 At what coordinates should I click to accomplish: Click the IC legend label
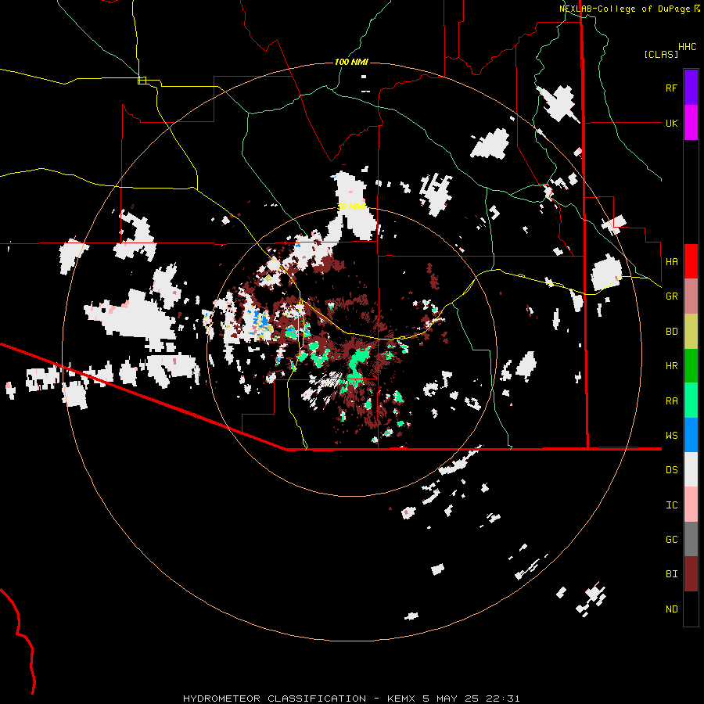pyautogui.click(x=671, y=505)
